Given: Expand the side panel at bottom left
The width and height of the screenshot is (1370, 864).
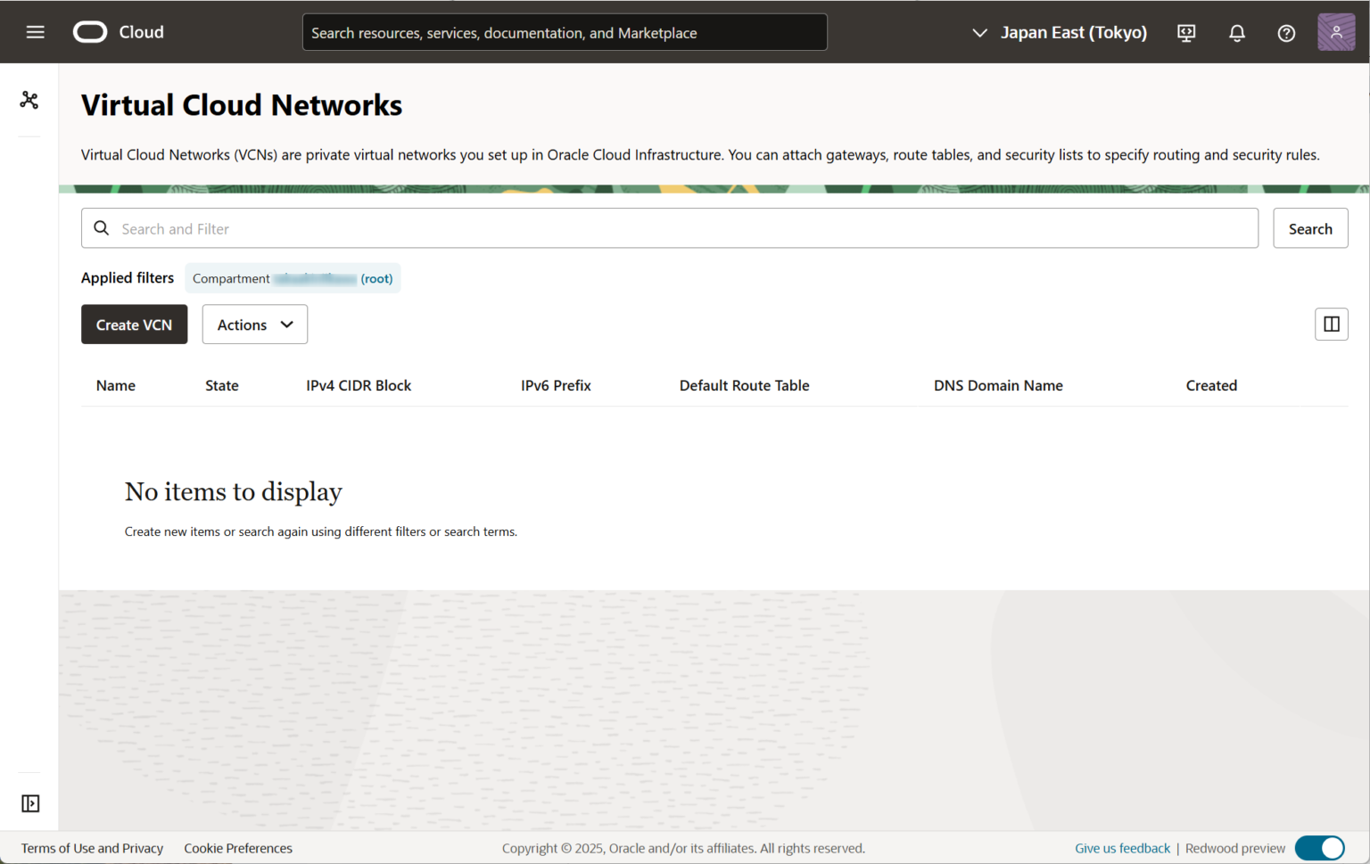Looking at the screenshot, I should (x=30, y=803).
